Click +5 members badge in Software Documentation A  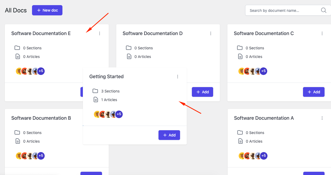pyautogui.click(x=264, y=156)
